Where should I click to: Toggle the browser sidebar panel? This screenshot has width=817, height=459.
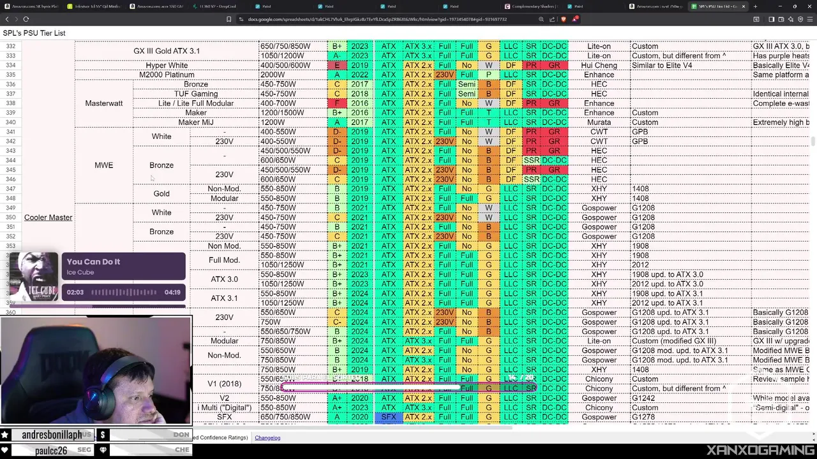click(x=771, y=19)
